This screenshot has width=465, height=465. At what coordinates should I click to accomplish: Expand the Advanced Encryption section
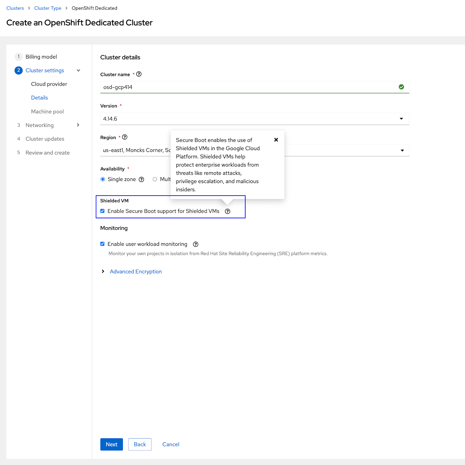pos(135,271)
